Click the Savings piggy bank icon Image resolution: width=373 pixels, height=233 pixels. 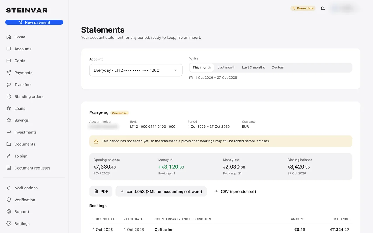point(9,121)
